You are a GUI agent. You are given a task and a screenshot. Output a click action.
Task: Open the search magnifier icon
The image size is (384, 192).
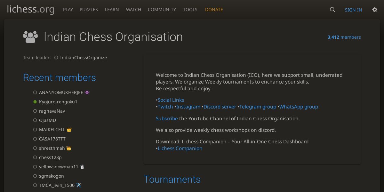tap(332, 10)
